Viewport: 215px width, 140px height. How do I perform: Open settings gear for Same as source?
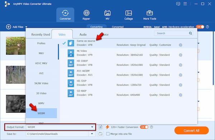pos(181,45)
